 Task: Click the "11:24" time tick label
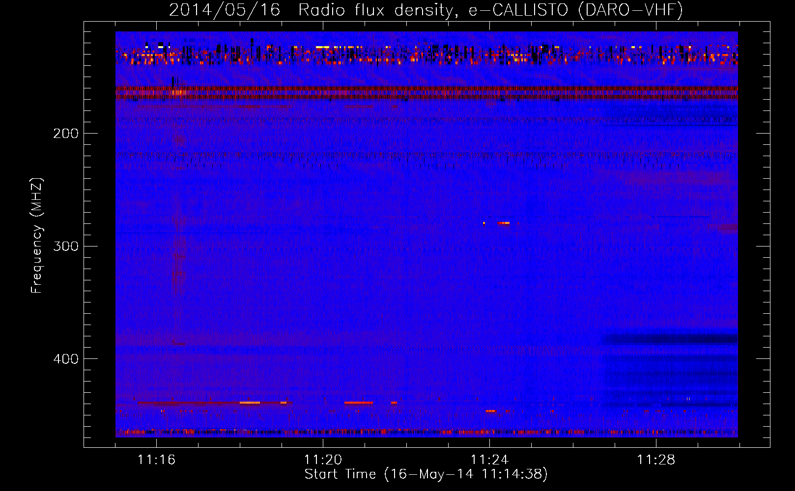489,460
